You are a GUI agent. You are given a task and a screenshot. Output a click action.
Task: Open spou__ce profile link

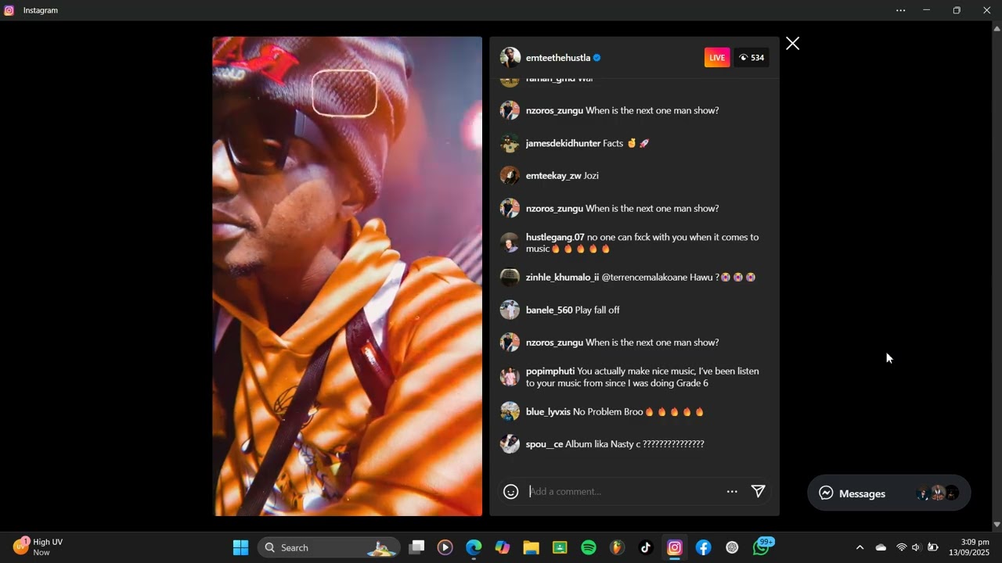pyautogui.click(x=544, y=444)
